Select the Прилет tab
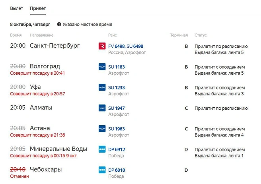 38,8
